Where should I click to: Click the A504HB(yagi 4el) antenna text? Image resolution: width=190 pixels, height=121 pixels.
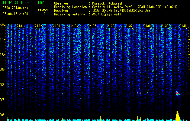pos(107,14)
